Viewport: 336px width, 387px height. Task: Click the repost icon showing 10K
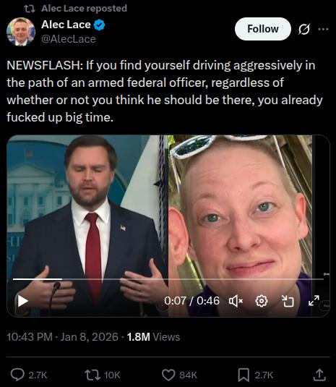tap(92, 375)
